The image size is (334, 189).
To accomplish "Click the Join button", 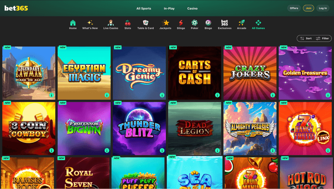I will 308,8.
